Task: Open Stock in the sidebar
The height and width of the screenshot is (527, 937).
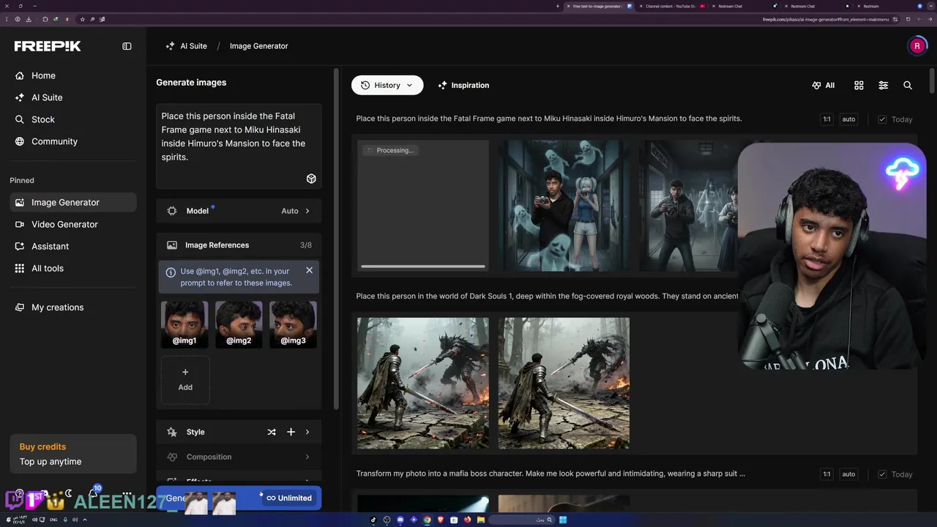Action: pyautogui.click(x=43, y=119)
